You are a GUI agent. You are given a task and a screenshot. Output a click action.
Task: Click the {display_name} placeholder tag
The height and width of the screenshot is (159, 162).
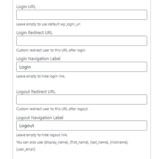[x=56, y=142]
